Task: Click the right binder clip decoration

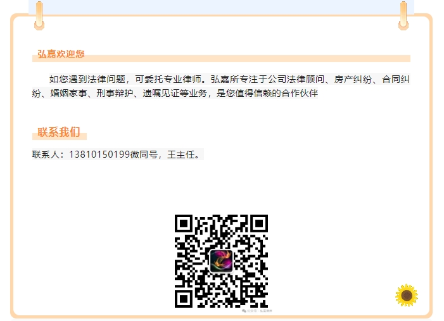Action: click(403, 16)
